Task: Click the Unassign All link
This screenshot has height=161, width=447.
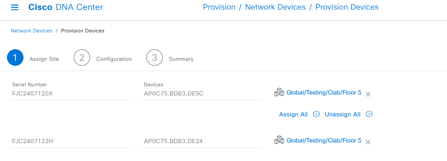Action: [x=343, y=114]
